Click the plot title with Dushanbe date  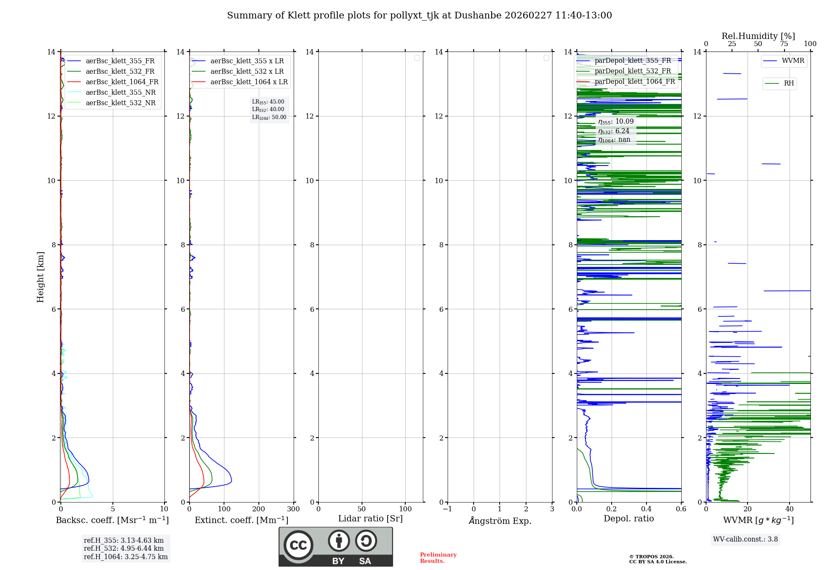click(x=419, y=16)
